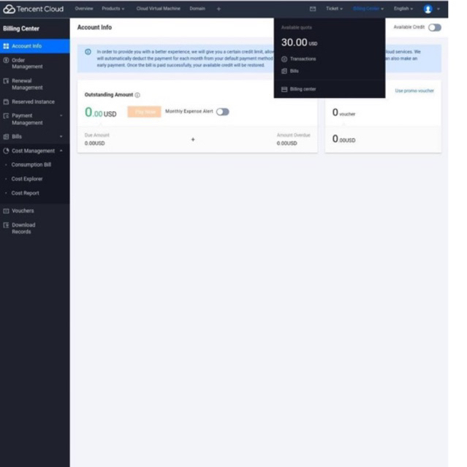The image size is (467, 467).
Task: Open the English language dropdown
Action: pyautogui.click(x=403, y=9)
